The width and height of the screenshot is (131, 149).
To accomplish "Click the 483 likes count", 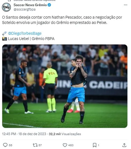I will coord(71,145).
